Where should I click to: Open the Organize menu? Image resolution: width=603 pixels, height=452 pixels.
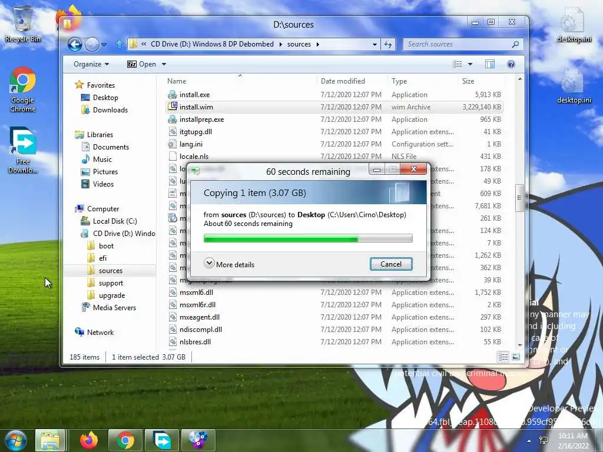point(91,64)
